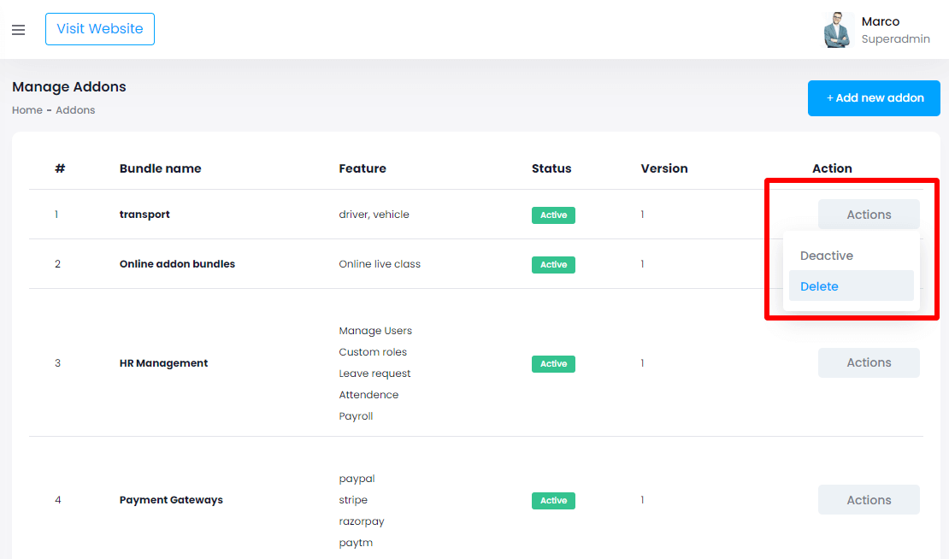The width and height of the screenshot is (949, 559).
Task: Choose Deactive from the actions menu
Action: click(827, 256)
